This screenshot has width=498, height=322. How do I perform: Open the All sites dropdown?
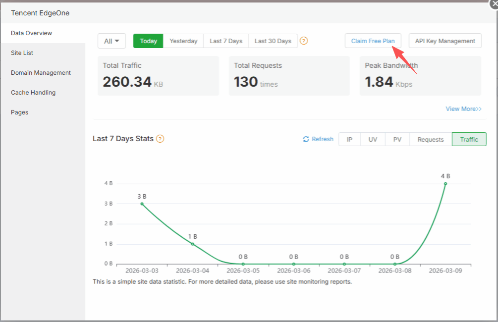click(111, 41)
